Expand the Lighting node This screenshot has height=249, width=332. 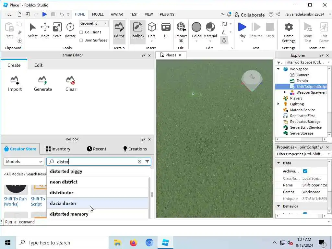(x=278, y=104)
